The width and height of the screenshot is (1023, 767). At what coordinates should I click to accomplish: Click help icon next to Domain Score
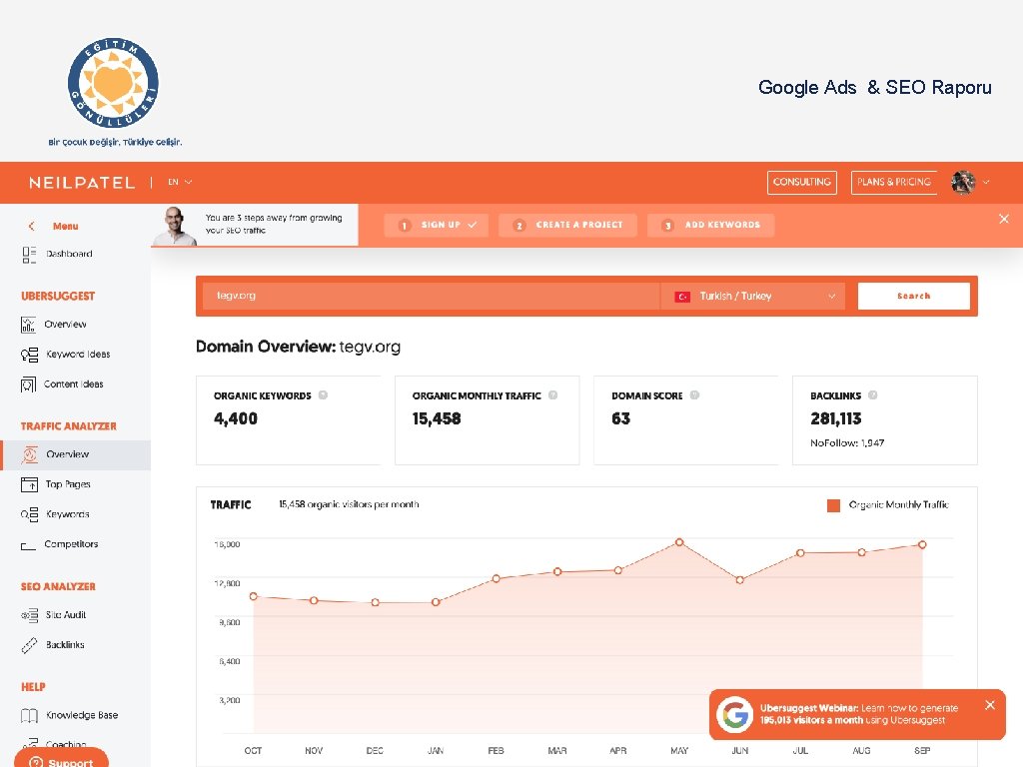(695, 395)
